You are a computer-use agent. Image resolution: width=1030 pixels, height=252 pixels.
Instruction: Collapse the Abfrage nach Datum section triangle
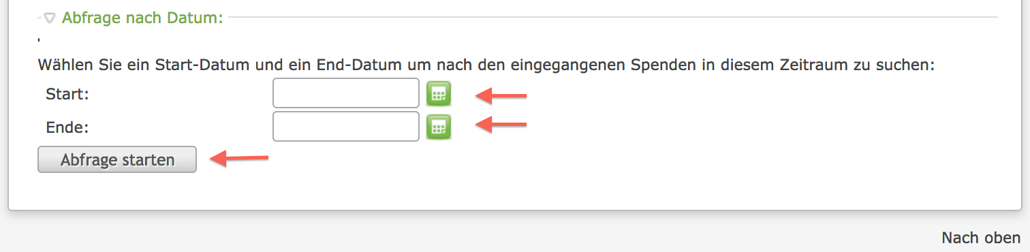click(50, 18)
